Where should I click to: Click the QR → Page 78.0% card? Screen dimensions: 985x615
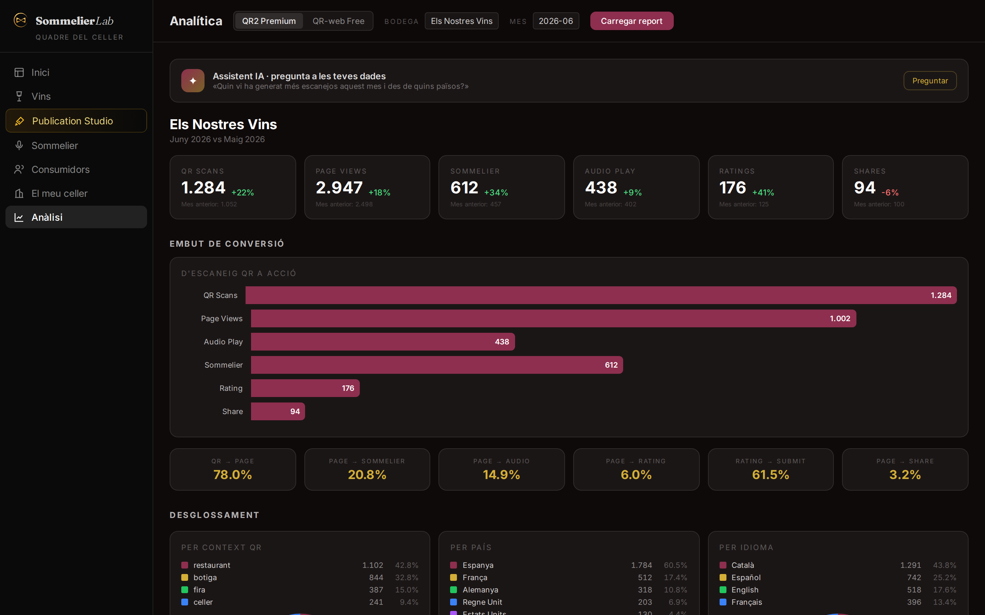point(233,469)
